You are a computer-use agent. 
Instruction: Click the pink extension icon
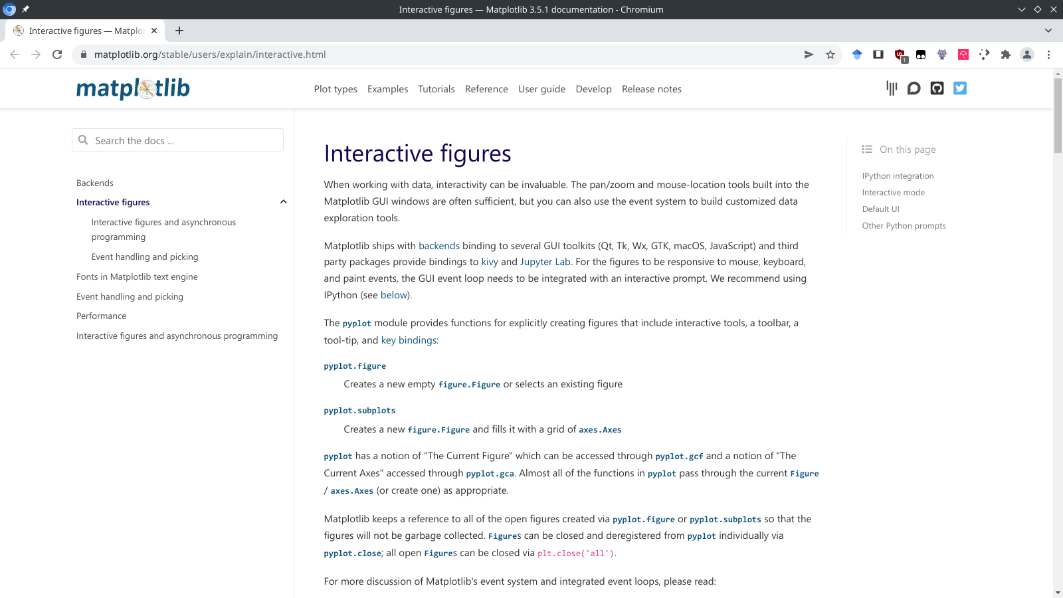coord(963,54)
